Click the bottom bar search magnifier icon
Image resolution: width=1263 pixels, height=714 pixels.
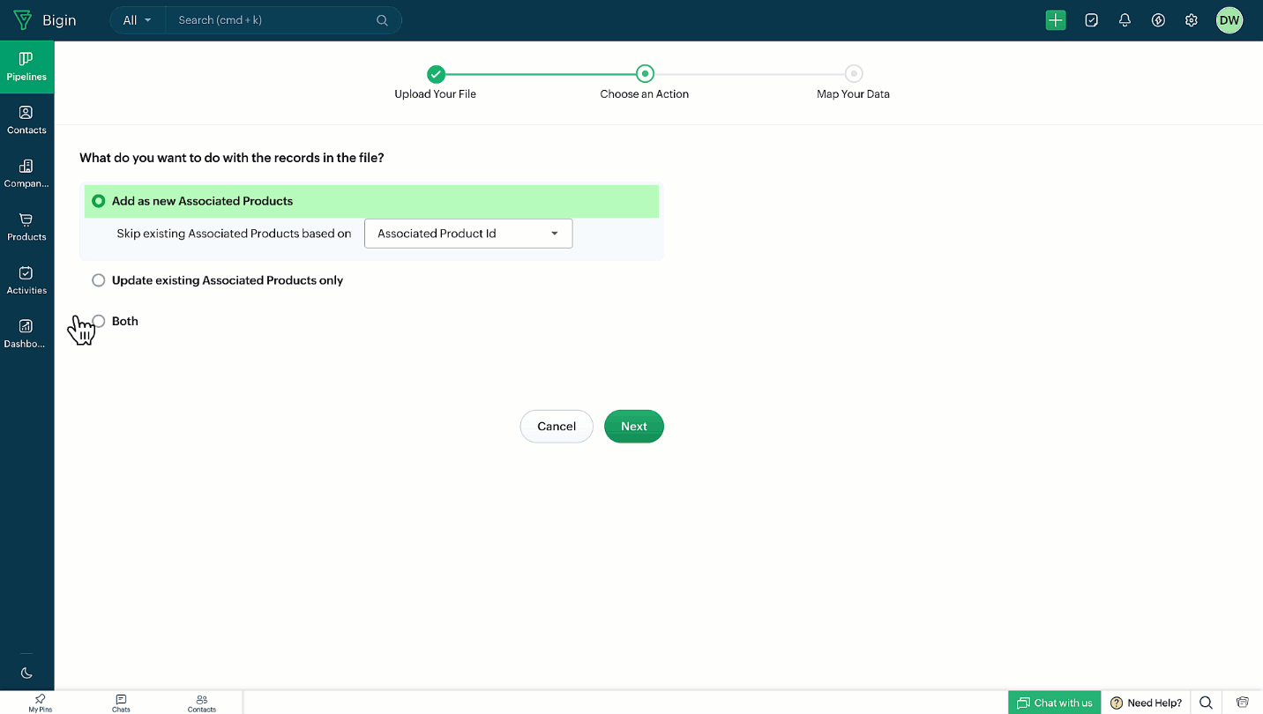1206,703
